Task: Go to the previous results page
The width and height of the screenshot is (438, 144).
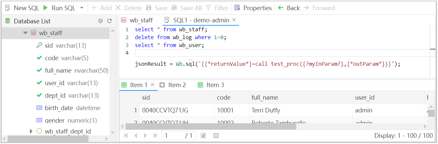Action: [x=135, y=135]
